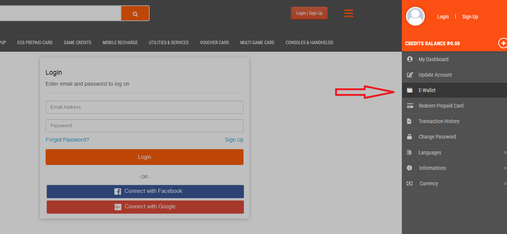Click the My Dashboard person icon
507x234 pixels.
[x=410, y=59]
